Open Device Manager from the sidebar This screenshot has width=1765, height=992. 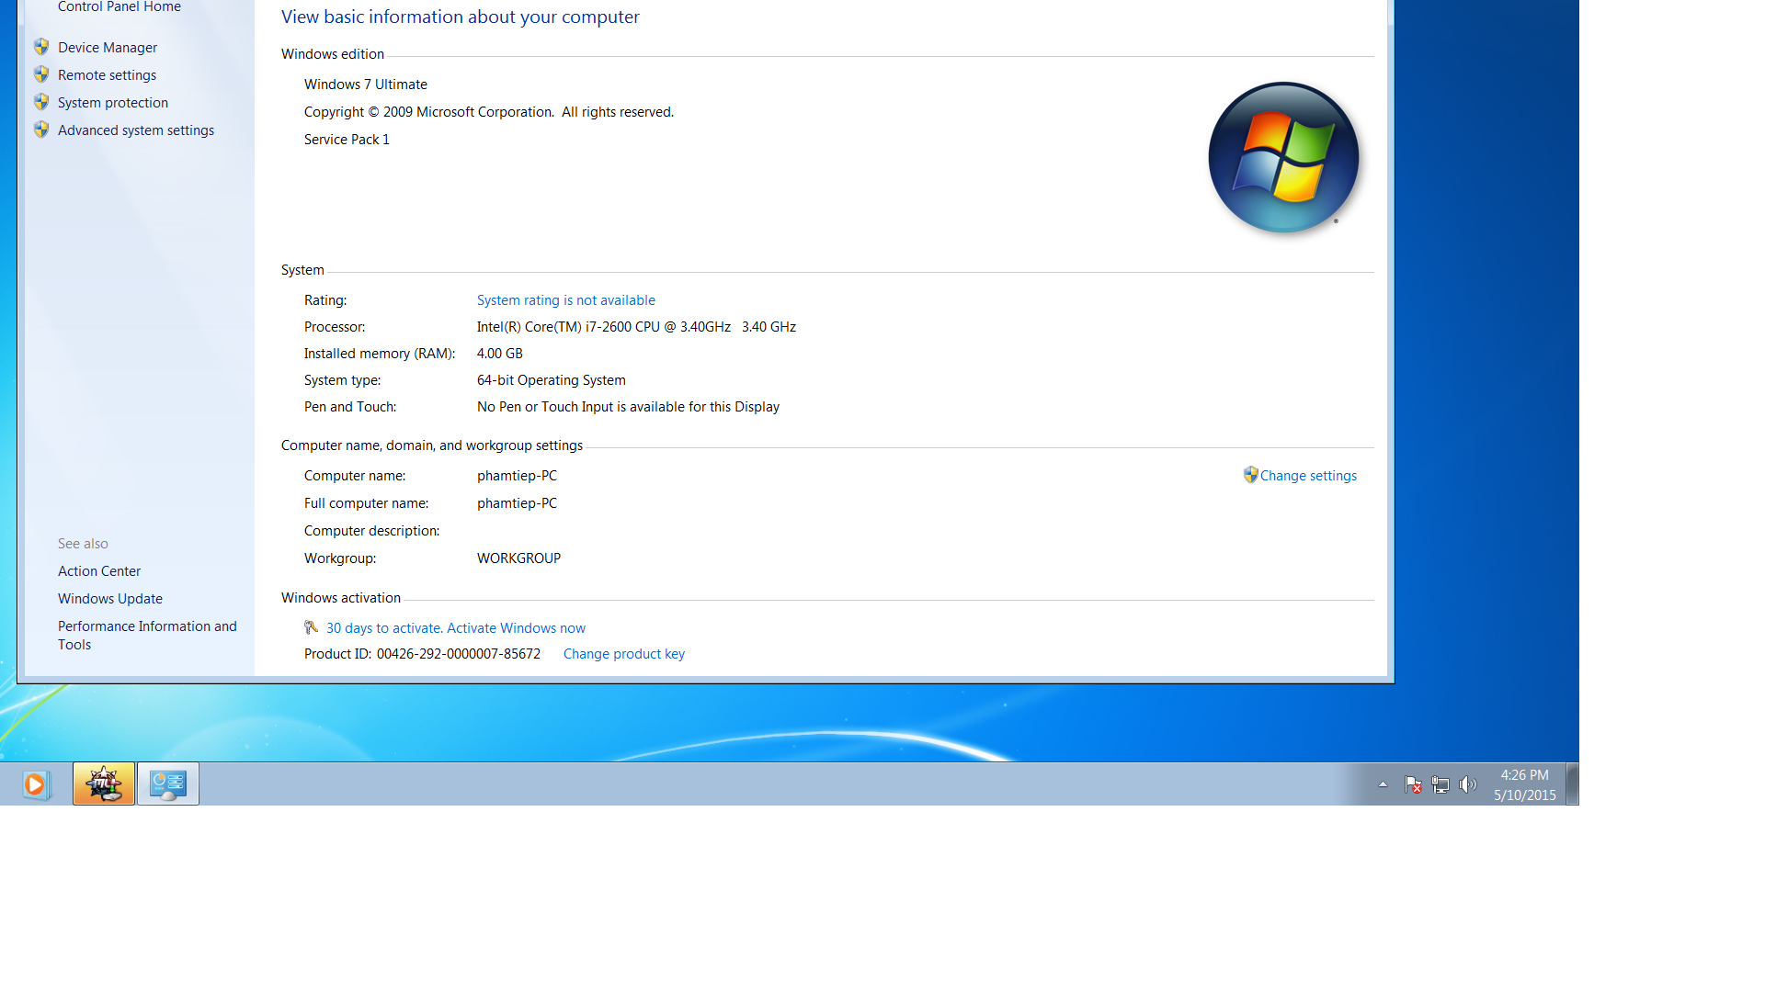(x=108, y=48)
